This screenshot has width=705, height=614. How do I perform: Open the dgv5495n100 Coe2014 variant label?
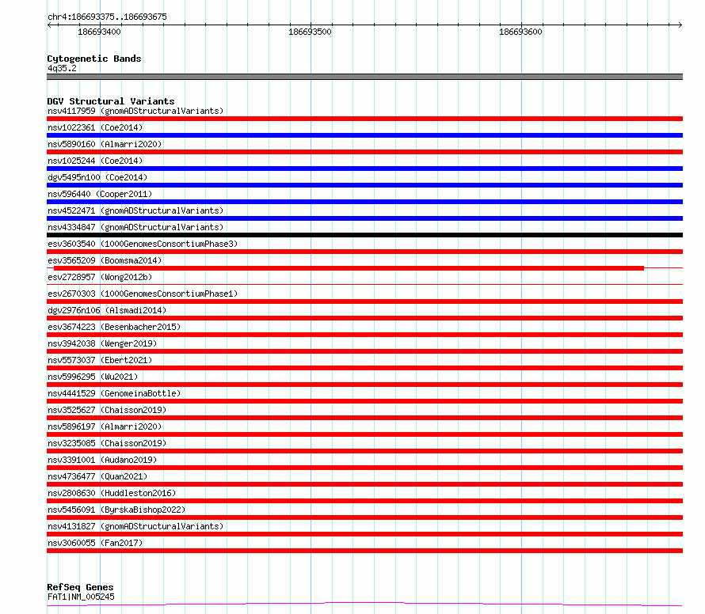tap(97, 177)
